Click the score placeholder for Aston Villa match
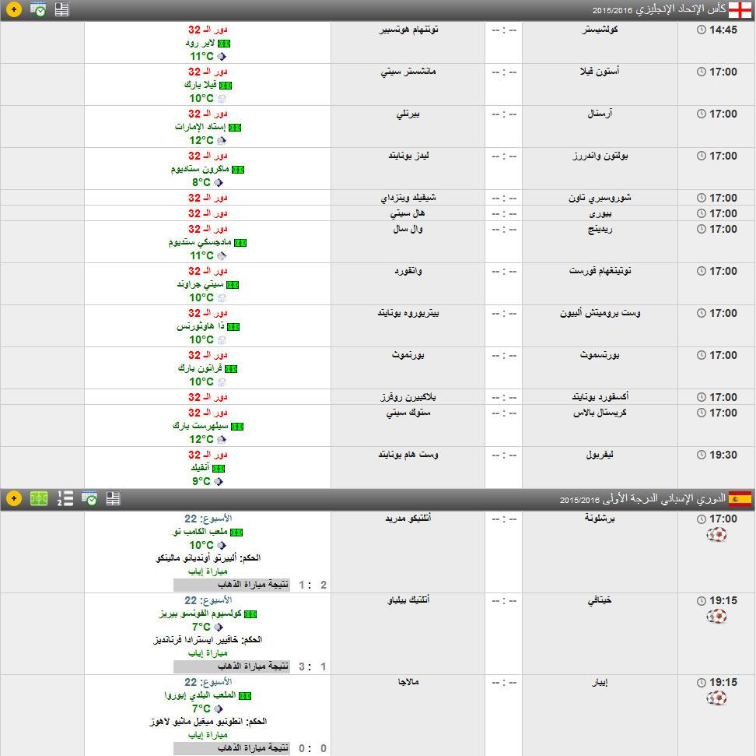 click(503, 72)
